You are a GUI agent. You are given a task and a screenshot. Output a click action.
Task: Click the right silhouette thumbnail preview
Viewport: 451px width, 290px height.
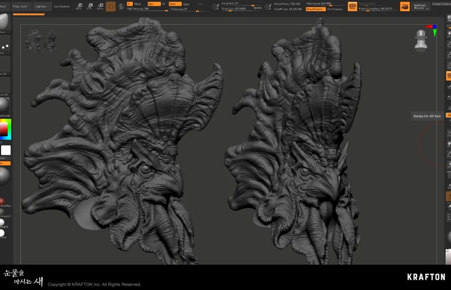51,42
